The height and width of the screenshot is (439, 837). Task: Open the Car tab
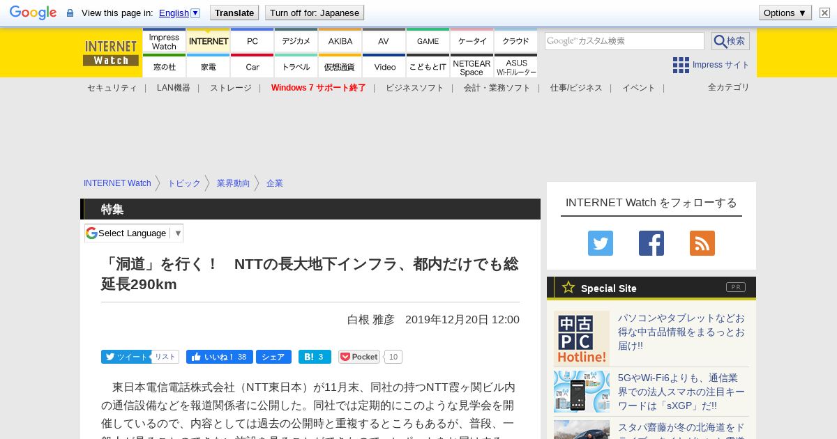click(252, 66)
